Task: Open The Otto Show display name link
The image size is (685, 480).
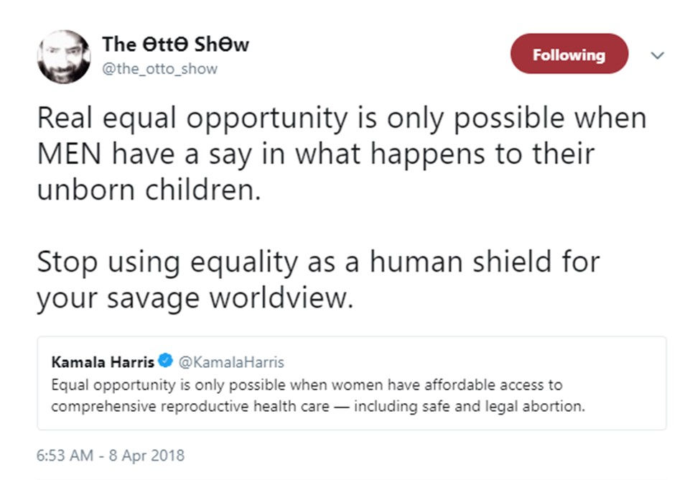Action: click(x=175, y=45)
